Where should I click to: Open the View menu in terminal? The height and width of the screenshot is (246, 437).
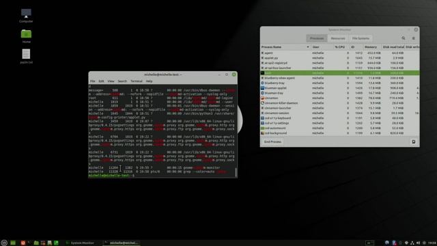(111, 81)
